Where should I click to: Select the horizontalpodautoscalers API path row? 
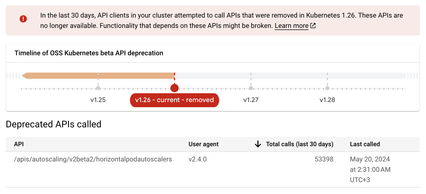[x=93, y=159]
